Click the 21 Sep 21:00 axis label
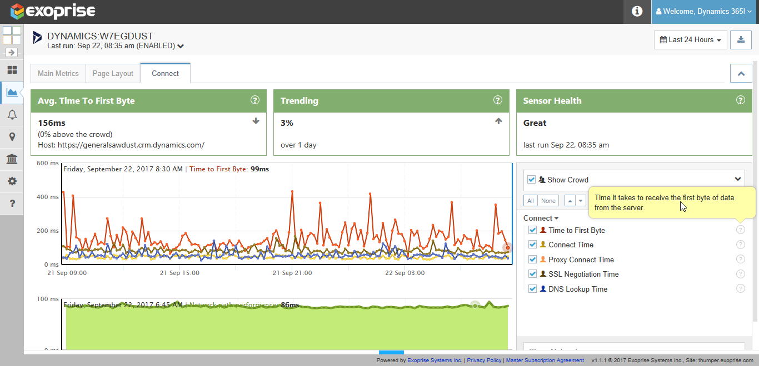This screenshot has height=366, width=759. tap(292, 273)
